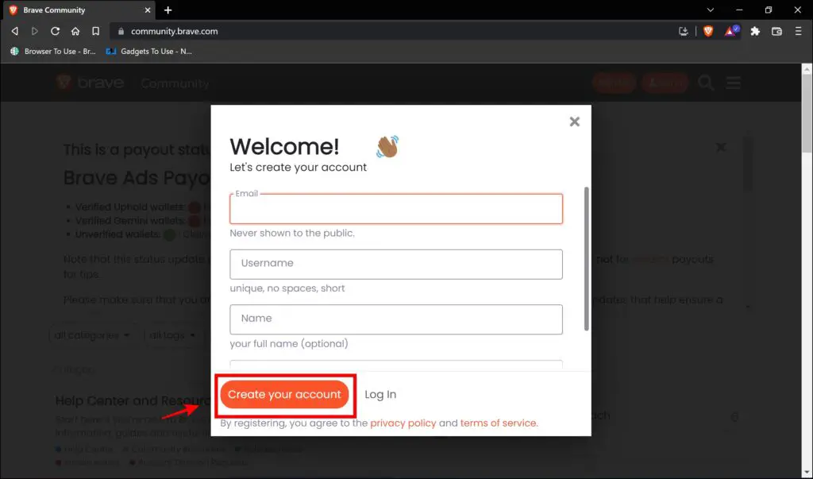The height and width of the screenshot is (479, 813).
Task: Click the install app icon in address bar
Action: 684,31
